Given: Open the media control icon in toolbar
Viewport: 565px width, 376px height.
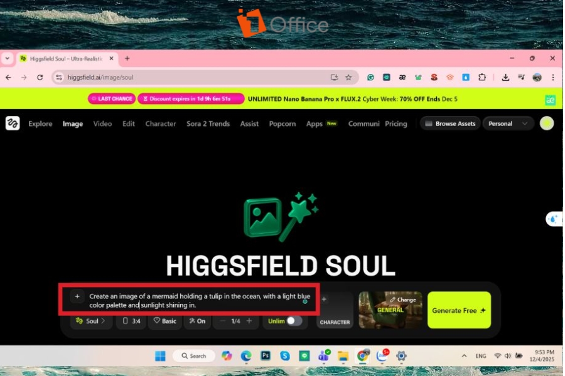Looking at the screenshot, I should (522, 77).
